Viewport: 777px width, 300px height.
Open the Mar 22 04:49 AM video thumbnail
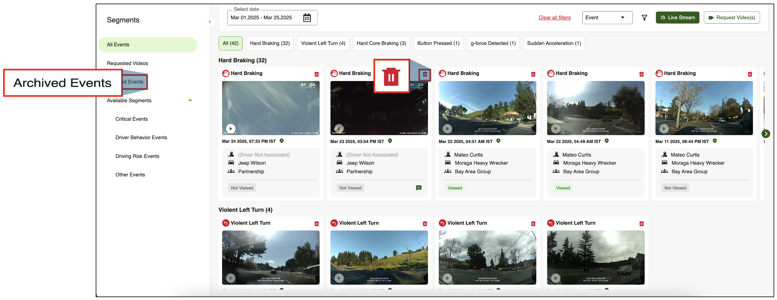tap(595, 108)
